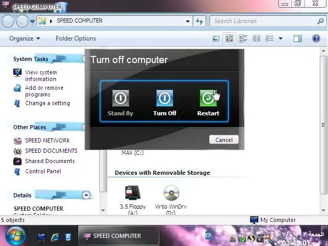The width and height of the screenshot is (328, 246).
Task: Click the taskbar clock 03:45:01
Action: click(x=297, y=243)
